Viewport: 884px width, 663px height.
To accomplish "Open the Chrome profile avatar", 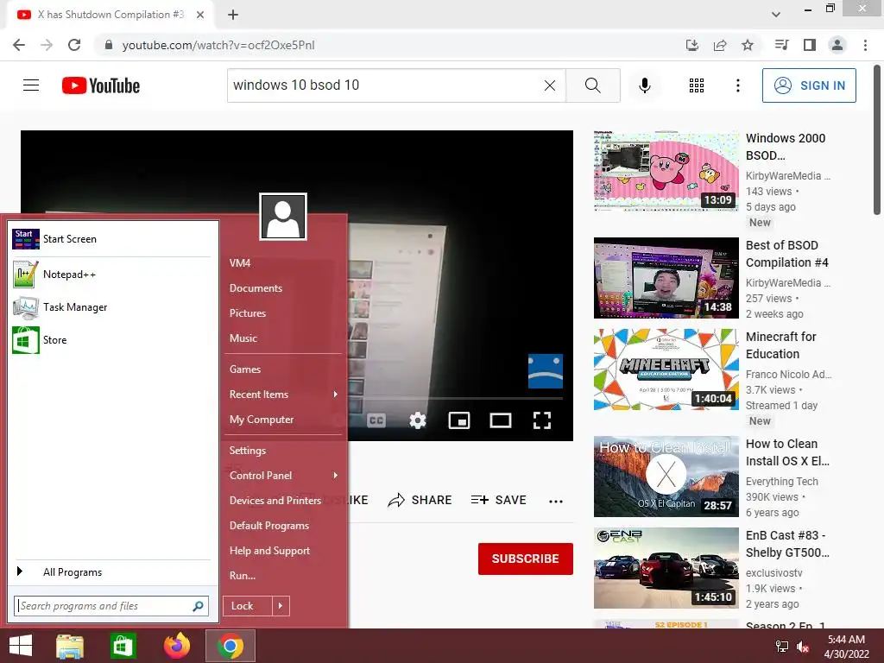I will 837,45.
